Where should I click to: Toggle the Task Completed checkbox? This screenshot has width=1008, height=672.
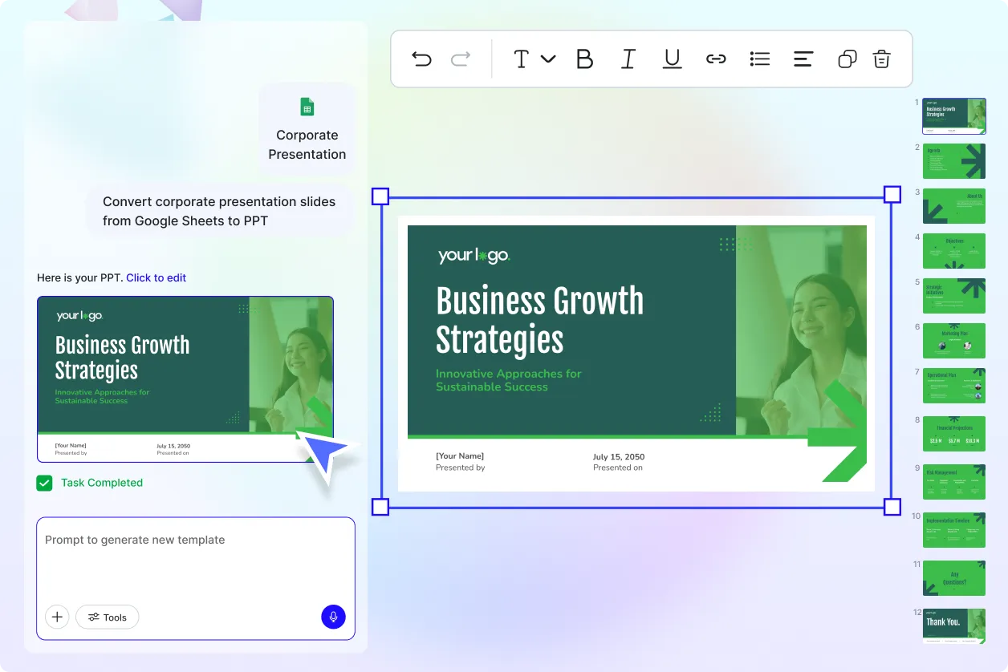coord(44,483)
